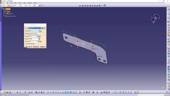Click the Open folder icon in bottom toolbar

point(5,92)
